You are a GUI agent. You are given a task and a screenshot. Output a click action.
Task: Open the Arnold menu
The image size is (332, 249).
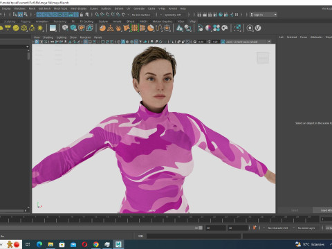(173, 8)
